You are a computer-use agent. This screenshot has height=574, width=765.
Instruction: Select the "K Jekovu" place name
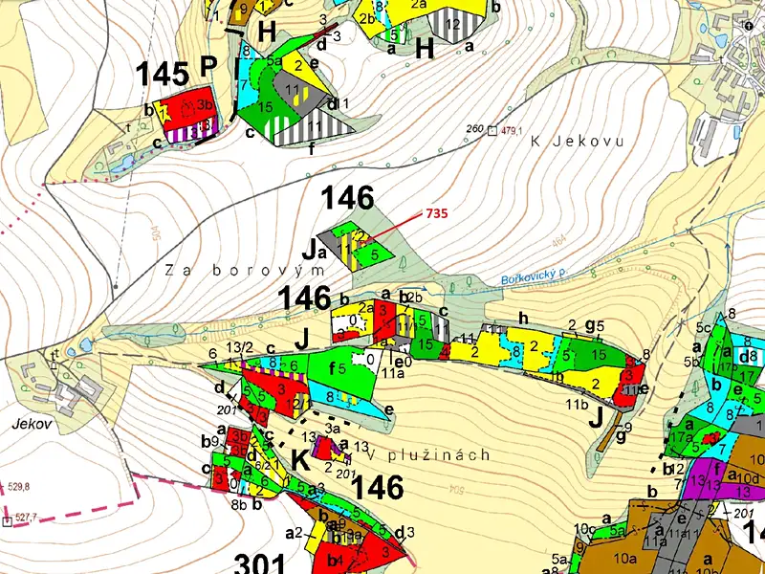click(x=578, y=142)
